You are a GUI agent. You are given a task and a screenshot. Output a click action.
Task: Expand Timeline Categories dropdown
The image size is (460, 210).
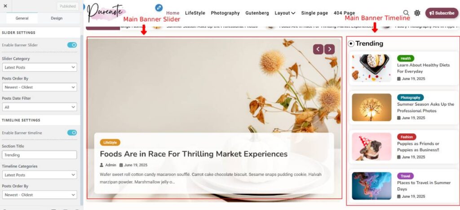pos(40,175)
